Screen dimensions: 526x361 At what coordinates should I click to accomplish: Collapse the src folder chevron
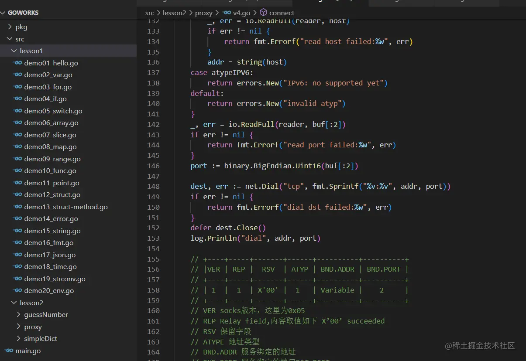[x=10, y=39]
